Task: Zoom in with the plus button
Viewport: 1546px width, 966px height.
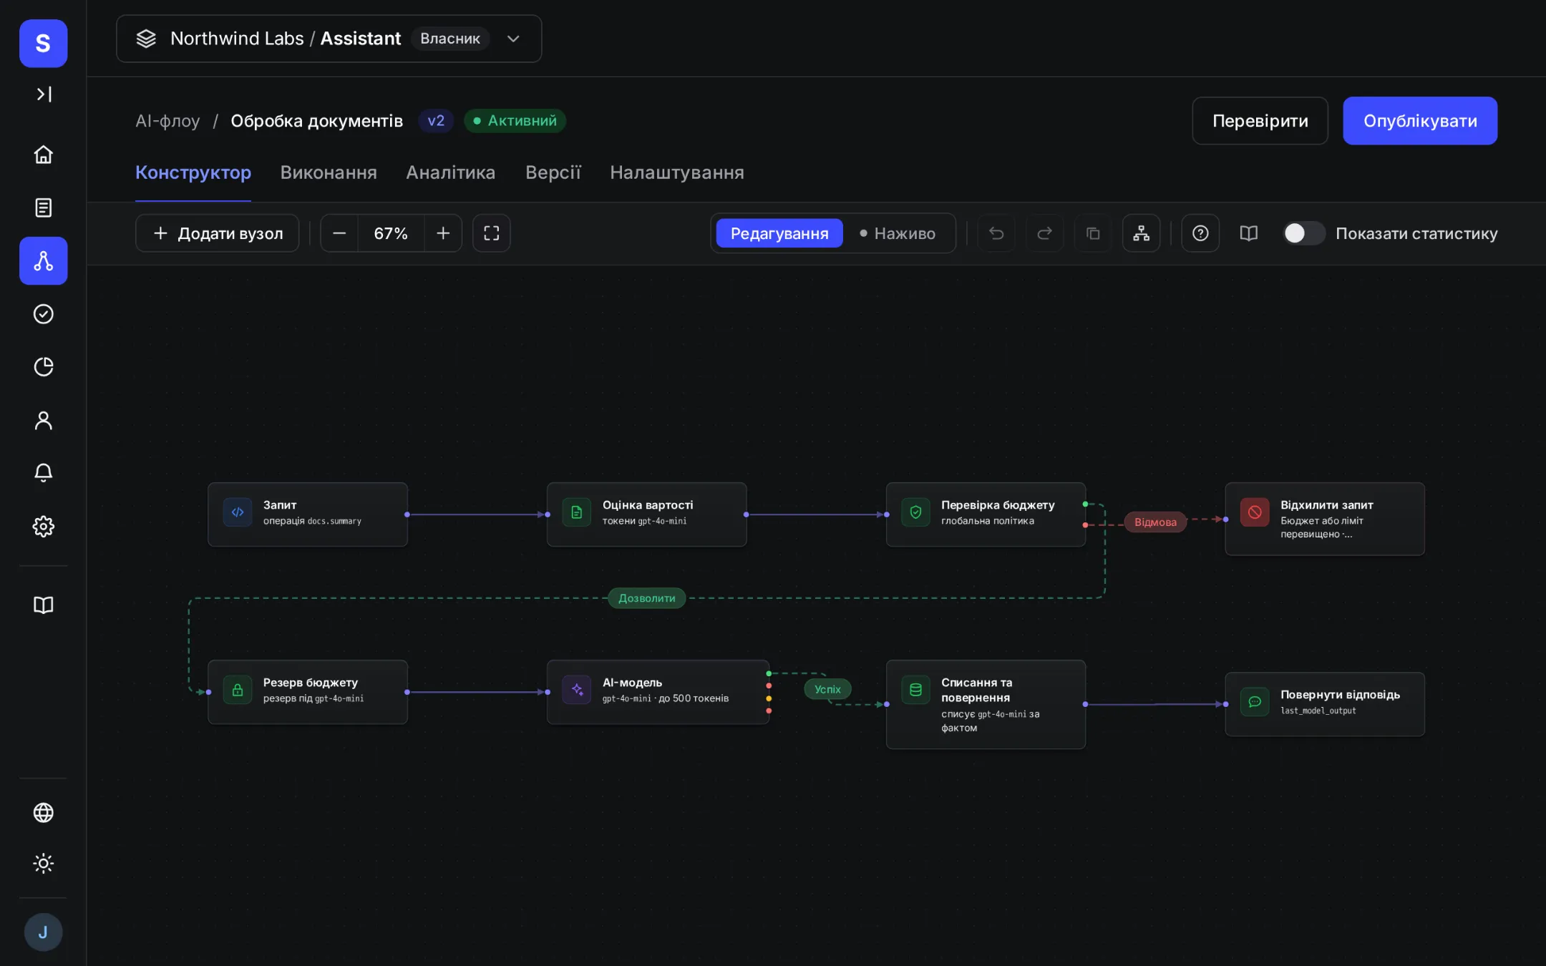Action: [443, 233]
